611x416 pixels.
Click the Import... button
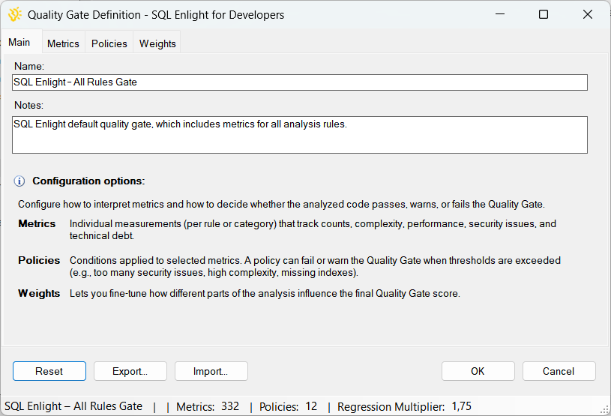click(211, 371)
